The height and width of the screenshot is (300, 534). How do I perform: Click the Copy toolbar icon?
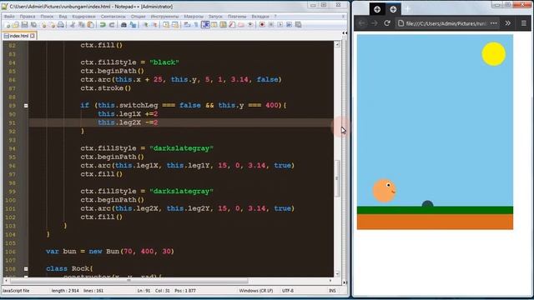(x=82, y=24)
